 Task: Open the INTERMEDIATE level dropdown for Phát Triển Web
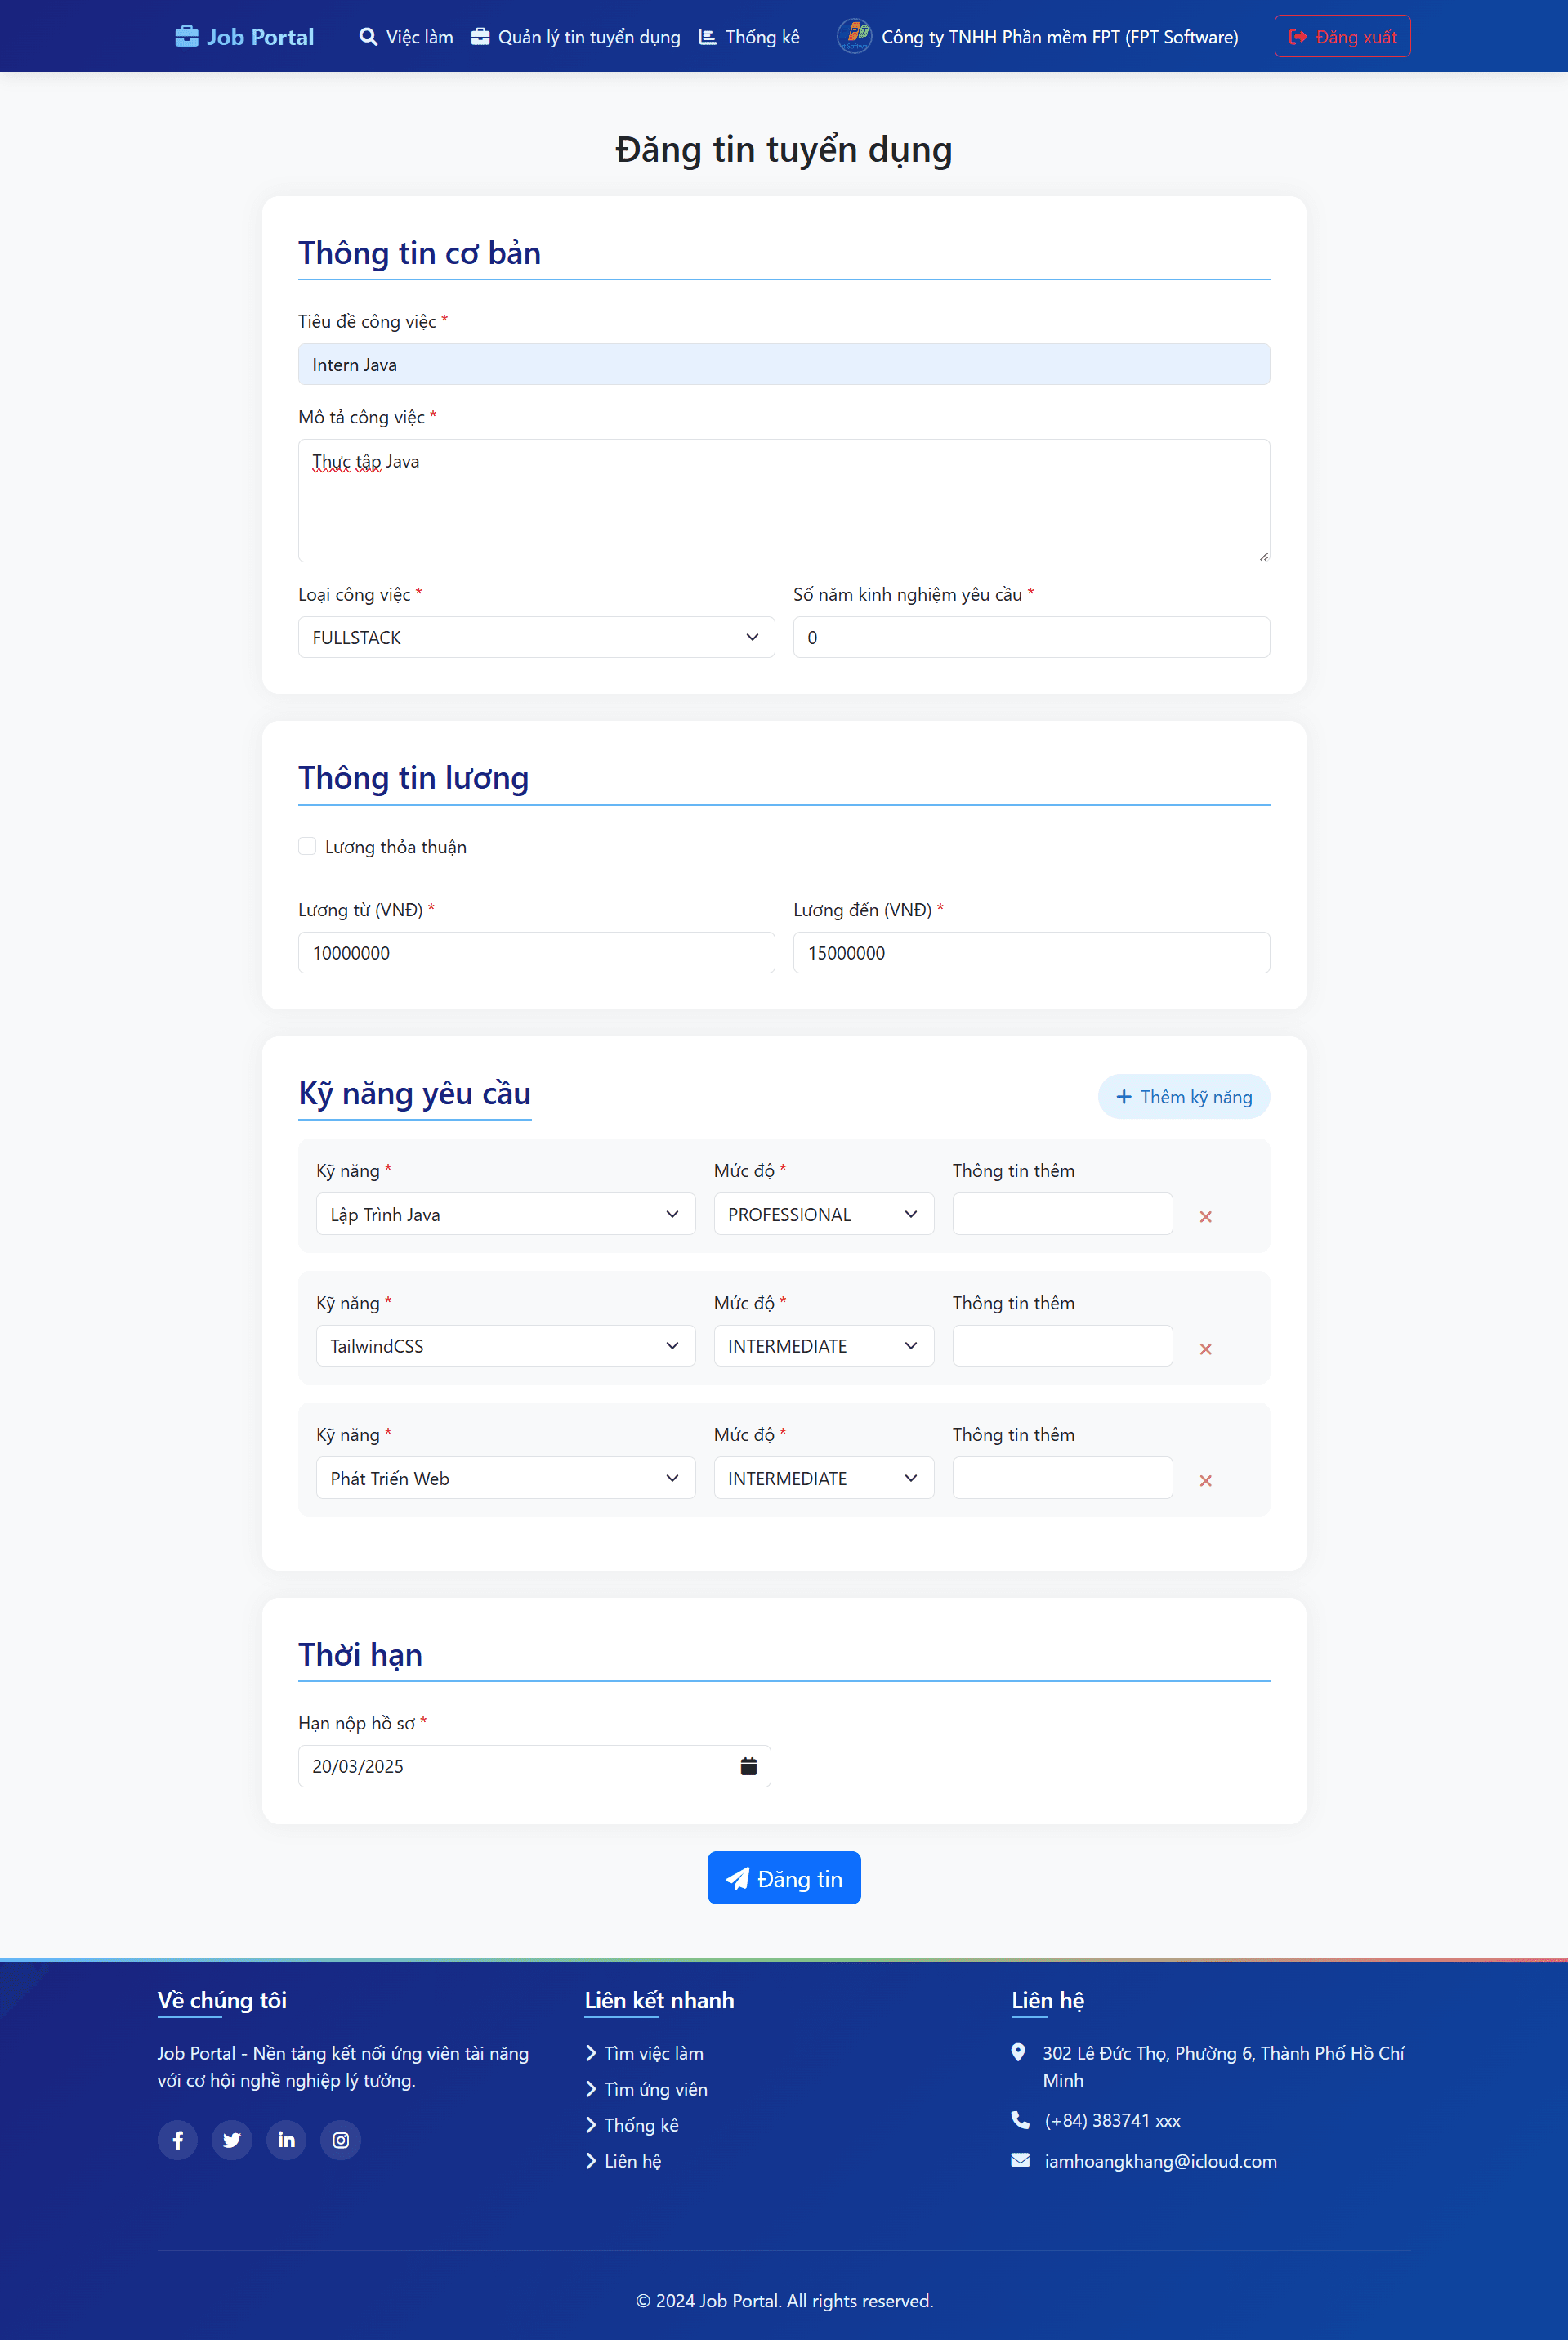point(823,1478)
